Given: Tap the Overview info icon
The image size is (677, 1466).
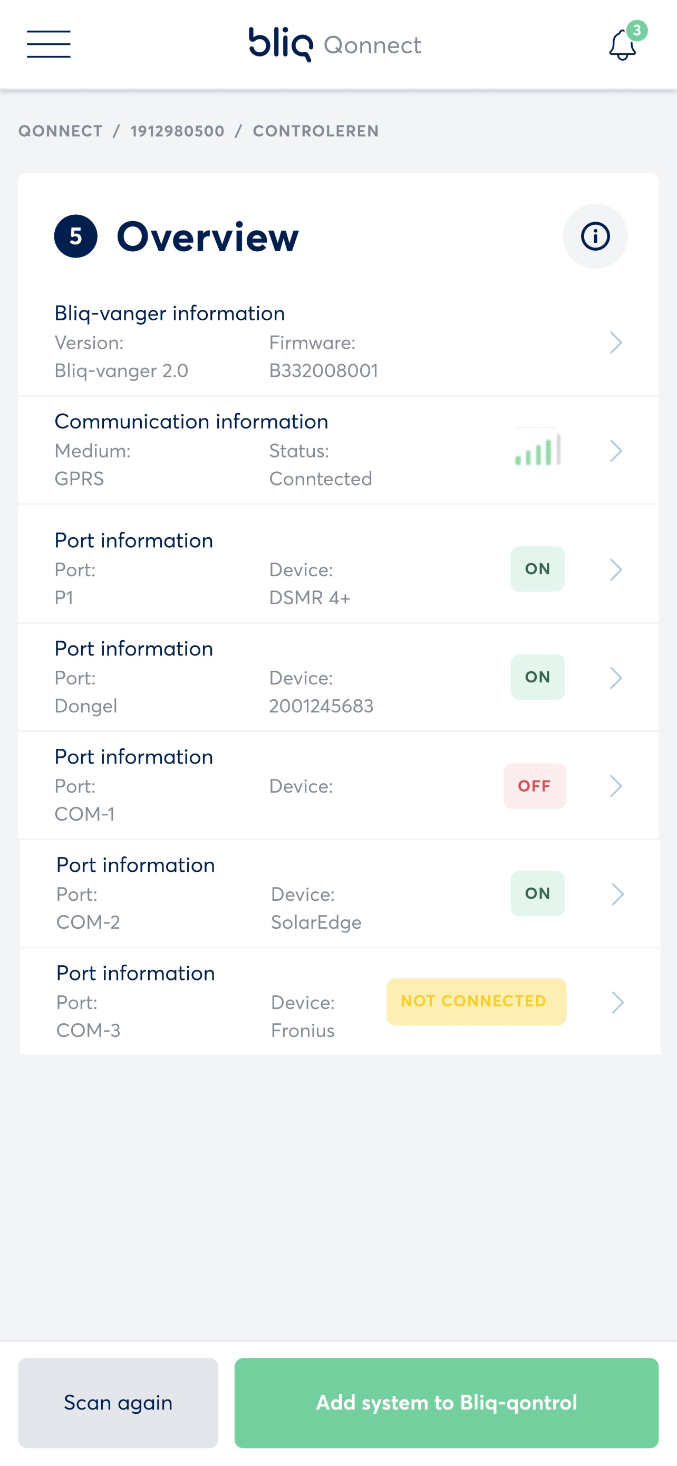Looking at the screenshot, I should point(595,236).
